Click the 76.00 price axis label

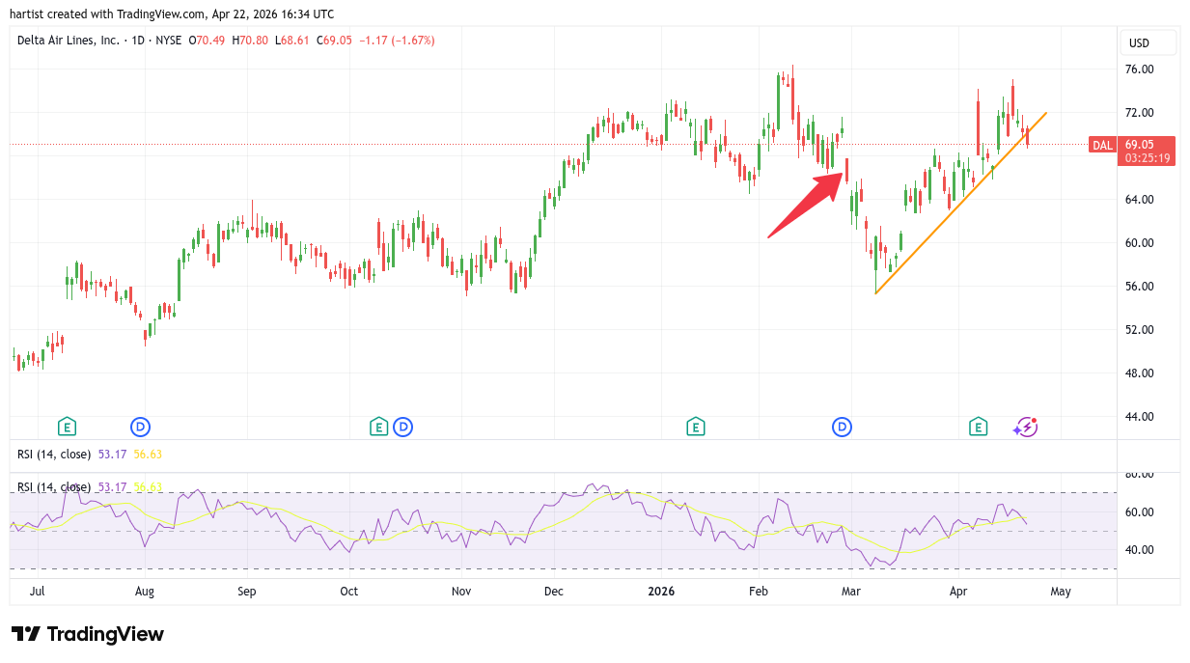point(1140,69)
